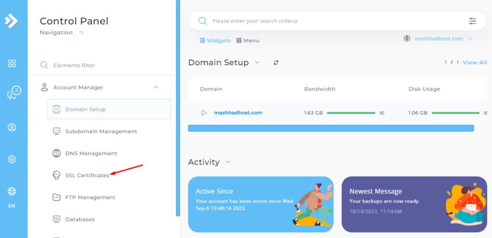Collapse the Account Manager section
492x238 pixels.
156,87
